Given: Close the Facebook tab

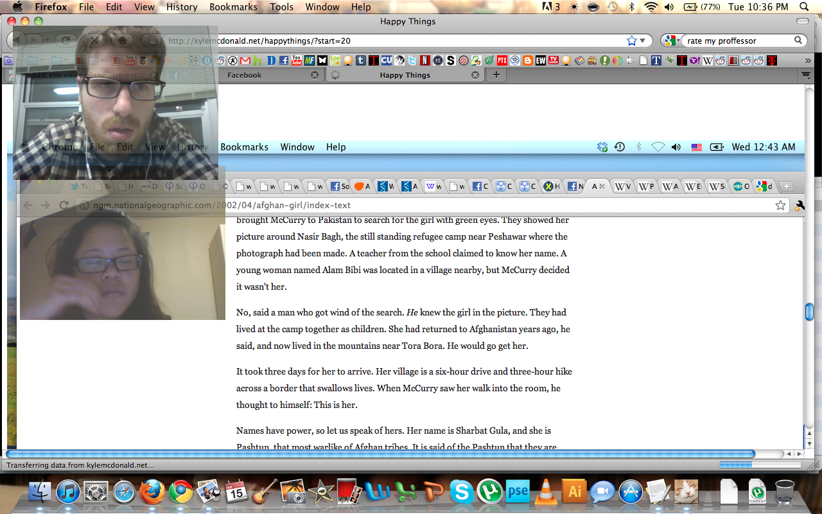Looking at the screenshot, I should [315, 75].
